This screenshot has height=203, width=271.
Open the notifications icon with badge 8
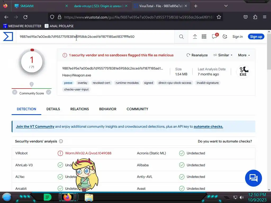click(215, 36)
